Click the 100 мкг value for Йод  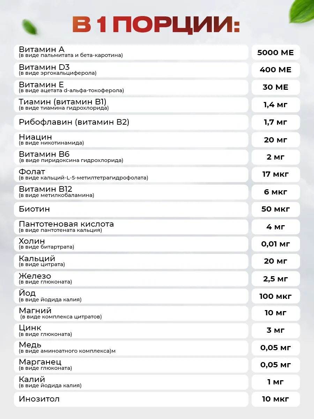(276, 296)
